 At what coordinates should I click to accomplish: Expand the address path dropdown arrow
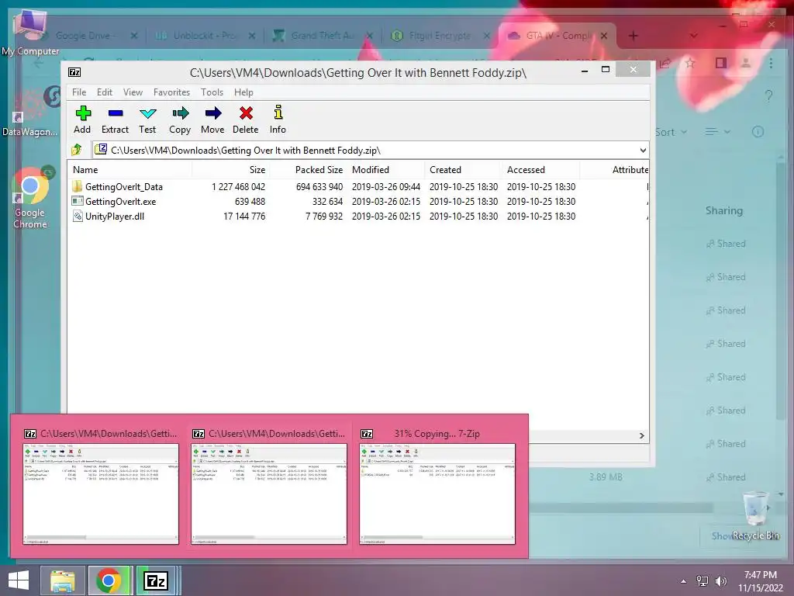point(643,150)
